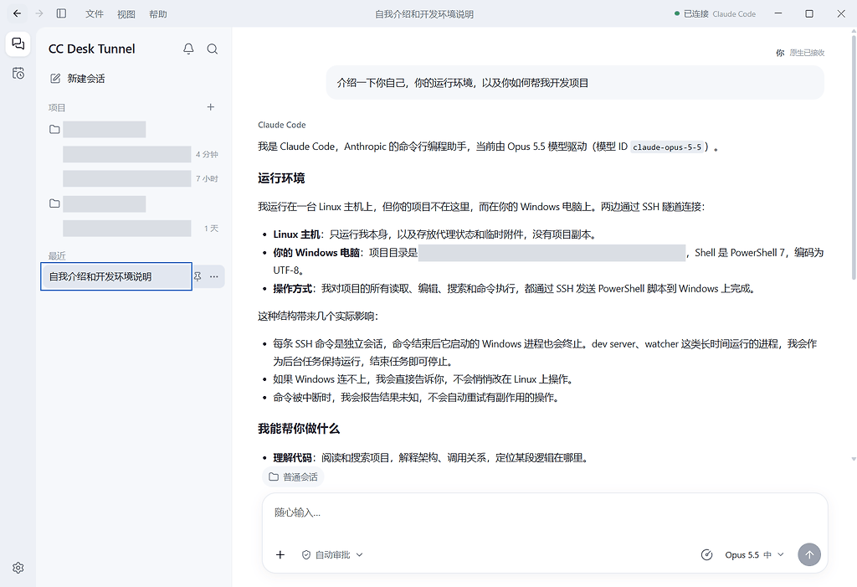Image resolution: width=857 pixels, height=587 pixels.
Task: Click the notification bell icon
Action: [188, 49]
